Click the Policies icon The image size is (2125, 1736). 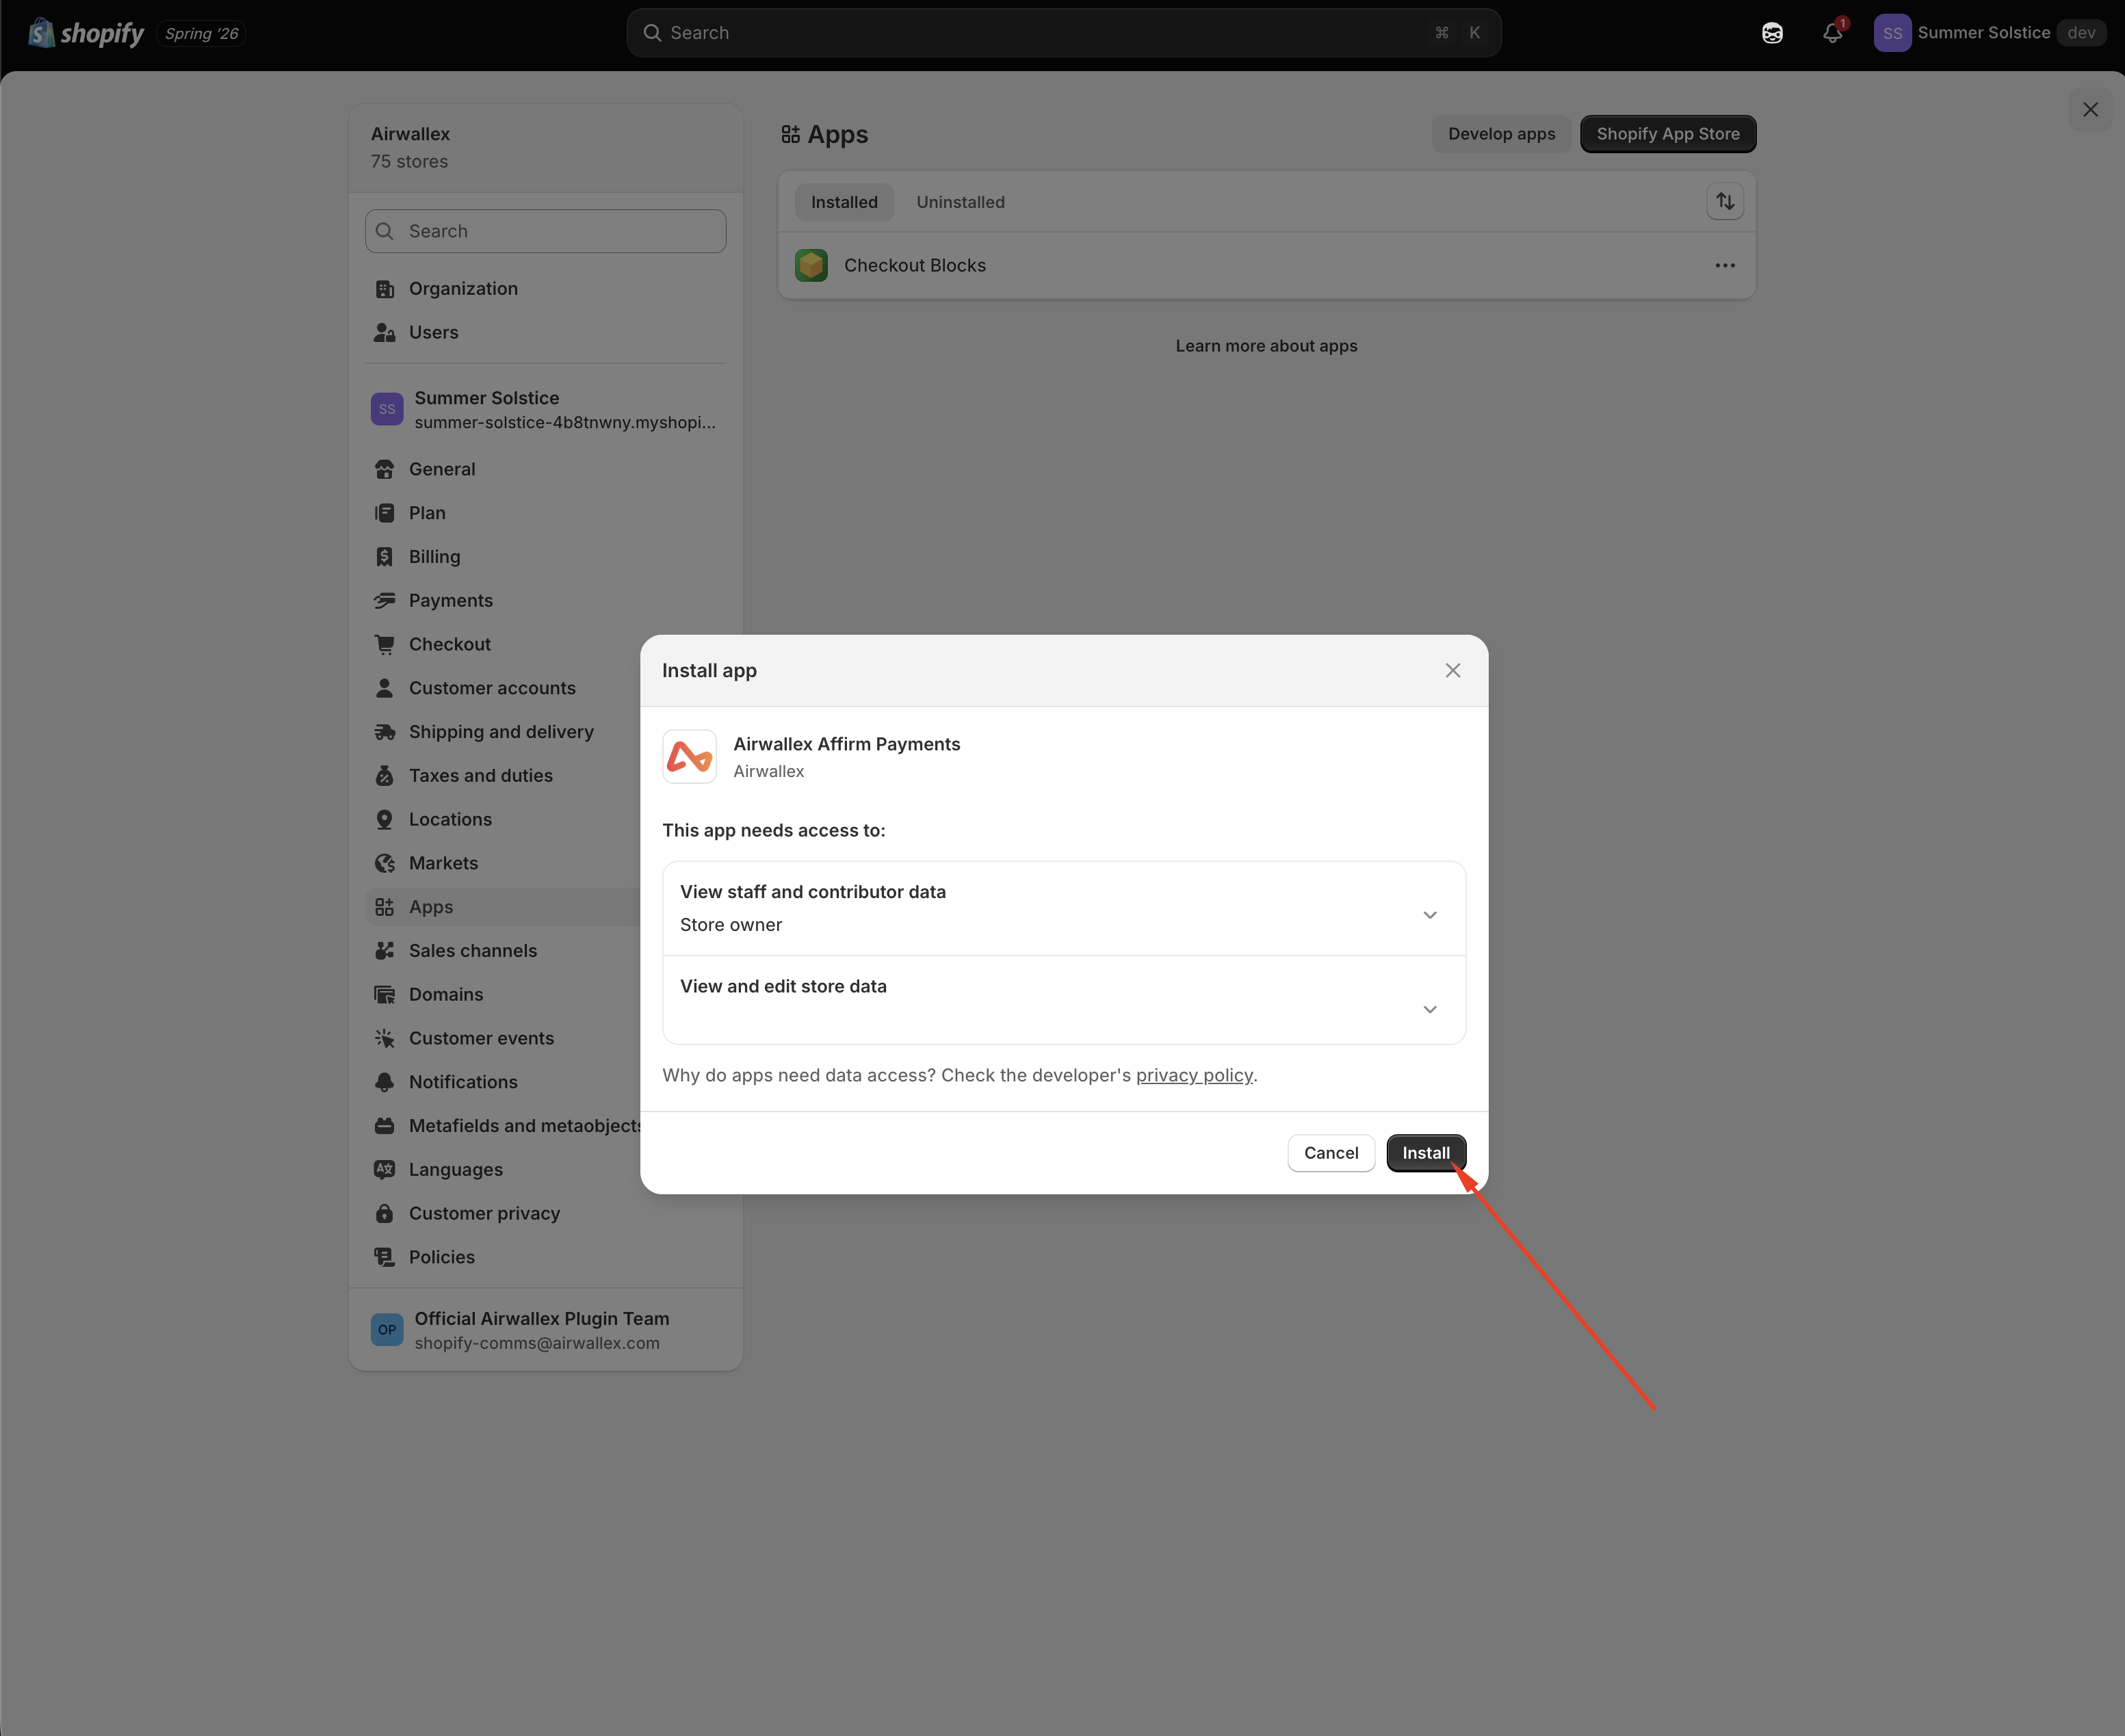click(385, 1258)
